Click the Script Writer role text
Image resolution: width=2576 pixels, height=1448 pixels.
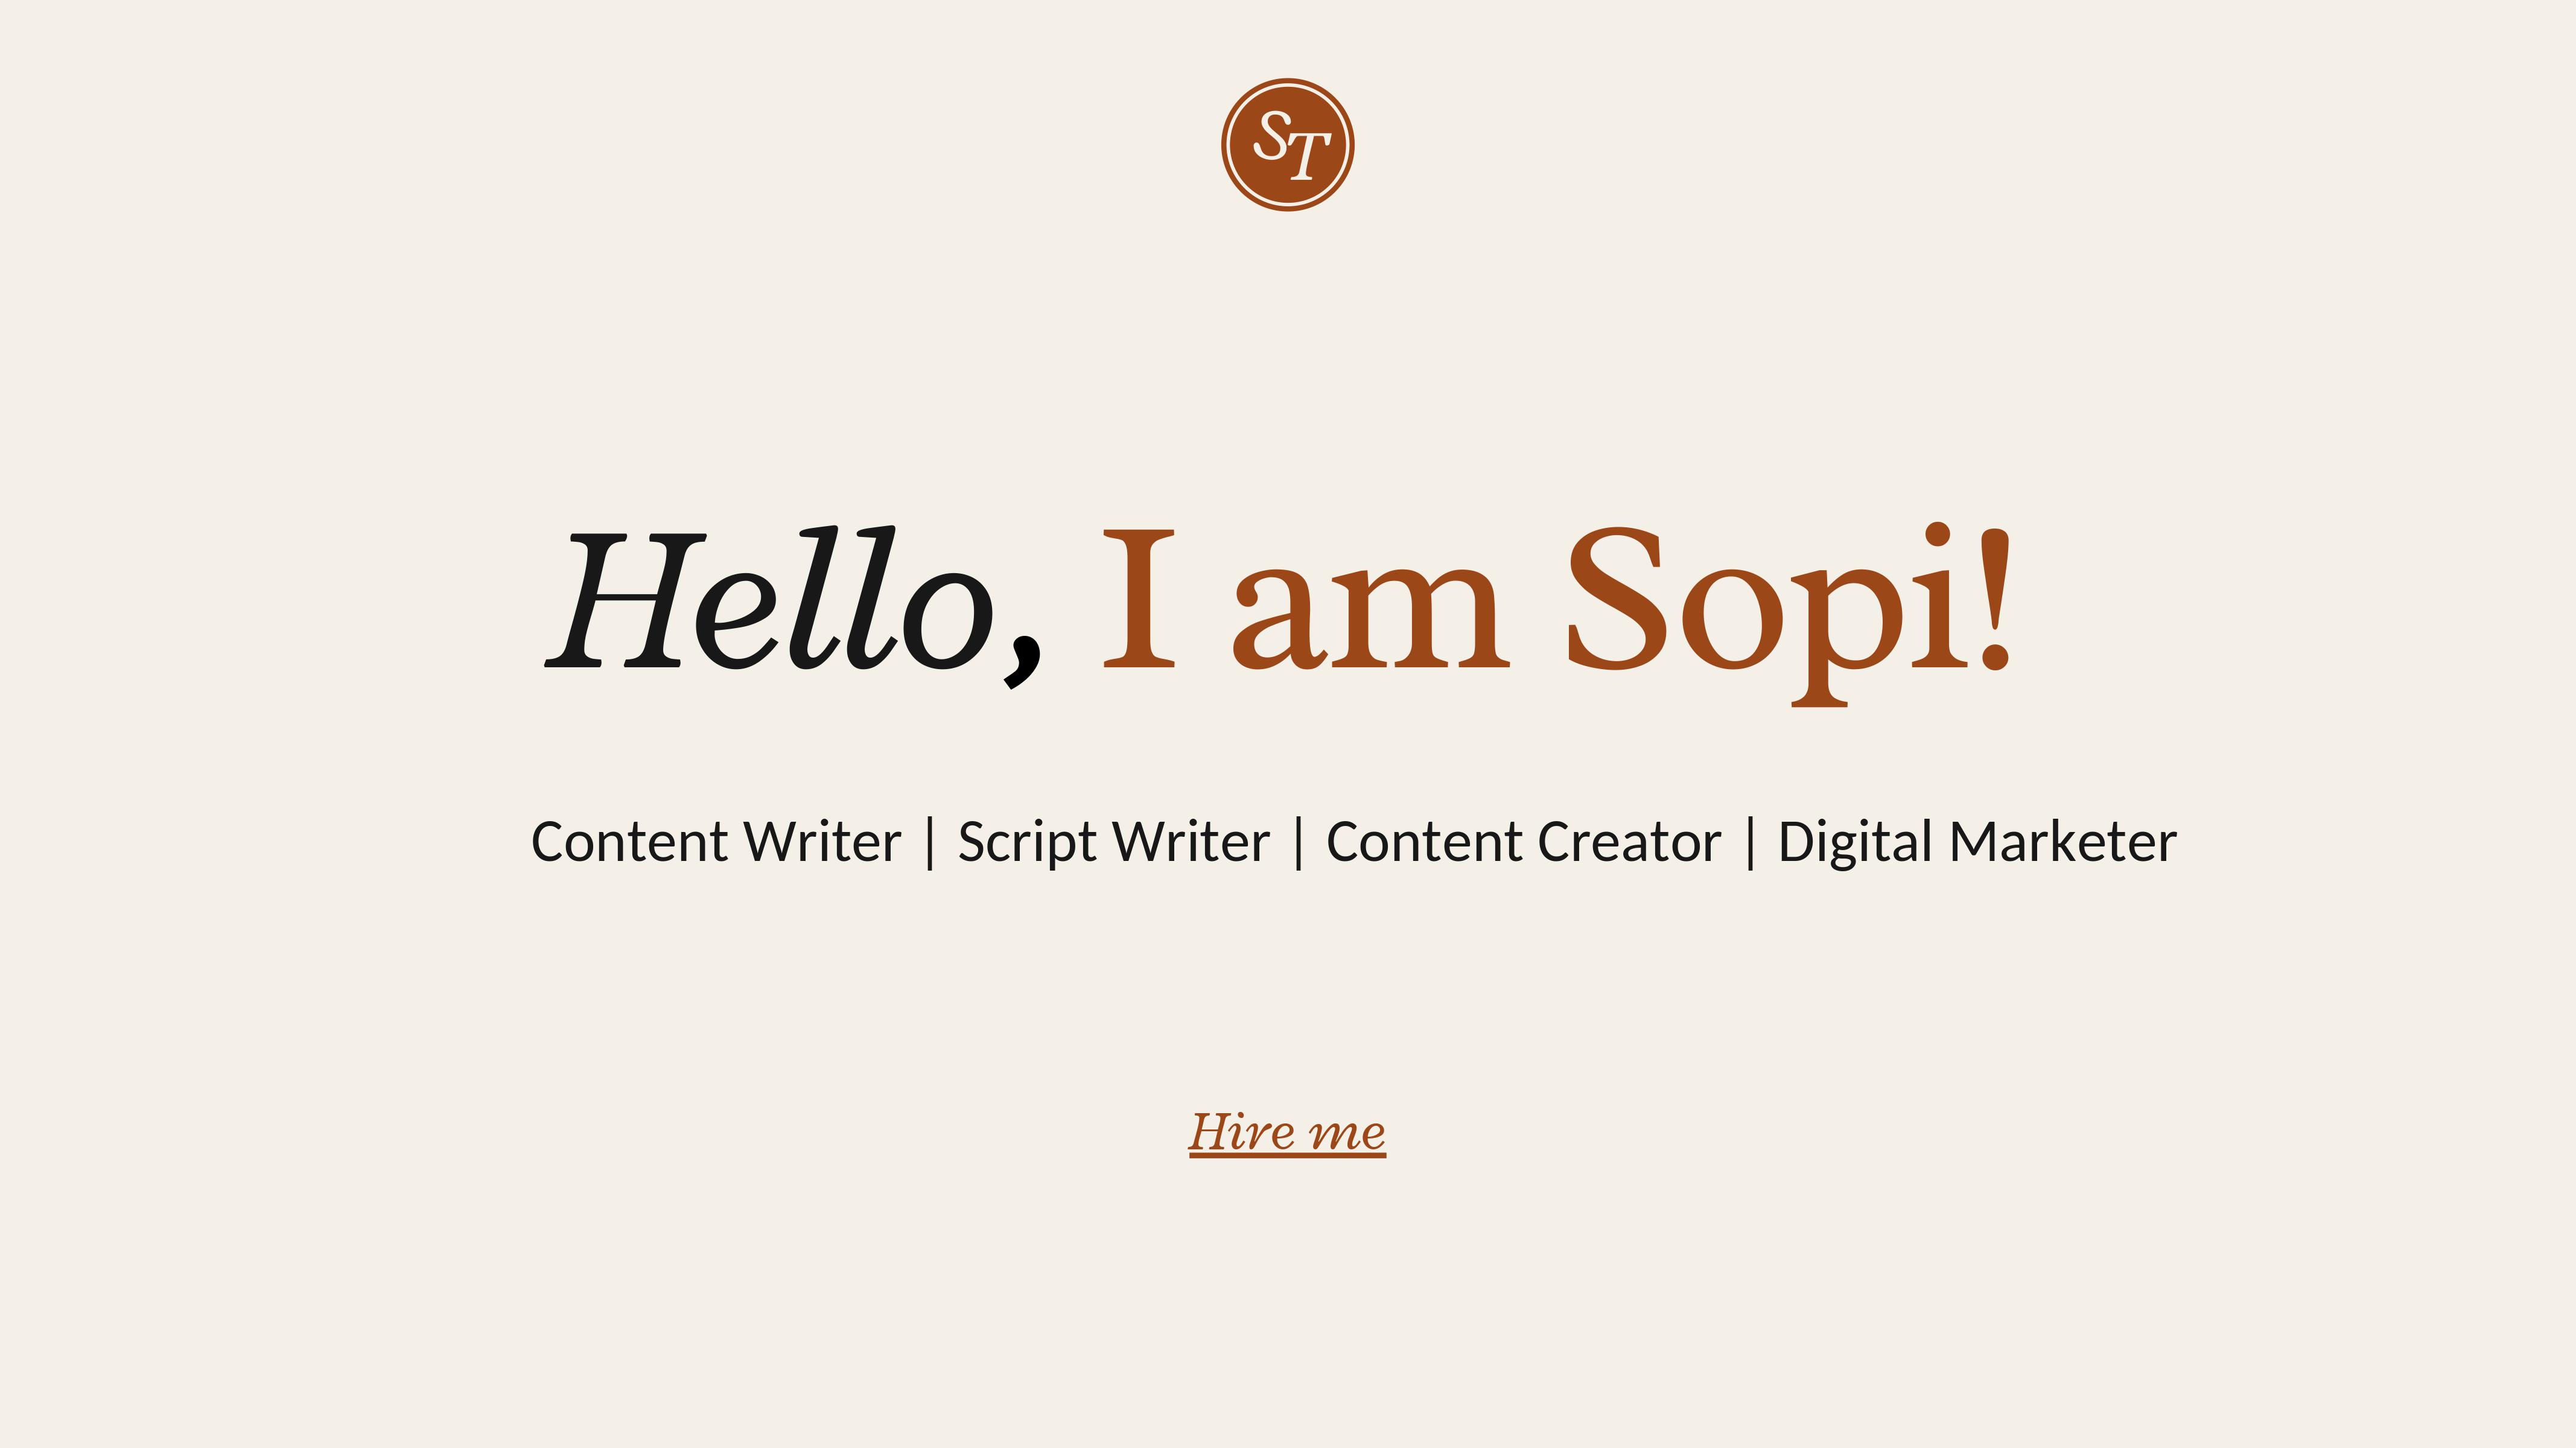[1114, 842]
